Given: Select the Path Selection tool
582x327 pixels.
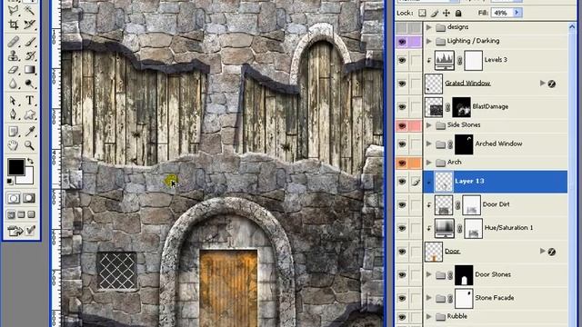Looking at the screenshot, I should tap(13, 101).
